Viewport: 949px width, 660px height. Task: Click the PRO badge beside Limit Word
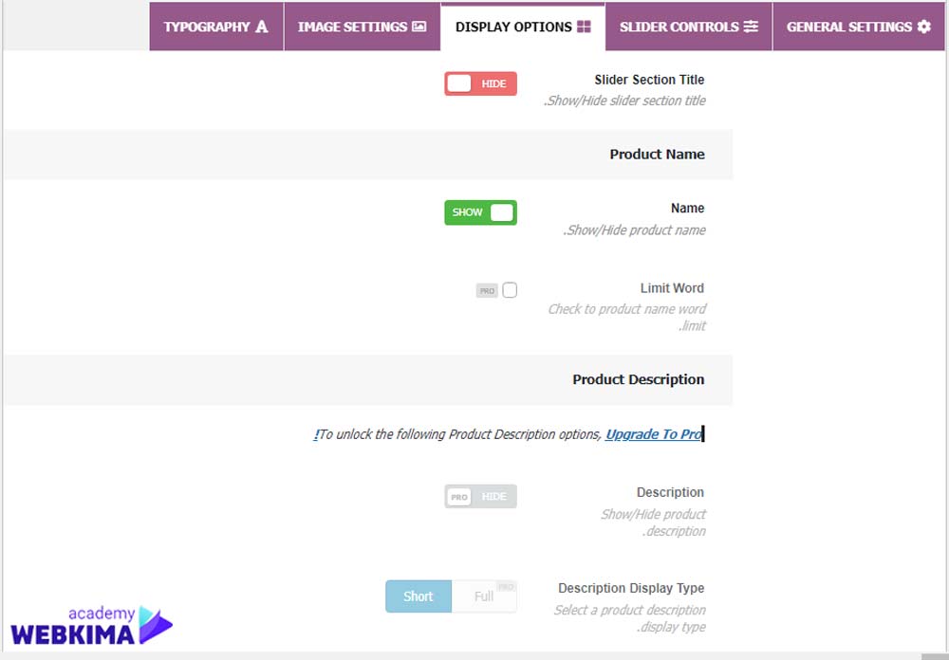click(x=487, y=291)
